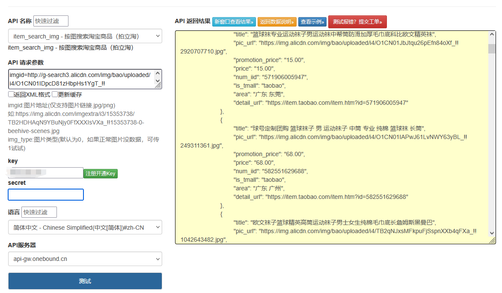Viewport: 502px width, 293px height.
Task: Click the 查看示例 button
Action: [312, 22]
